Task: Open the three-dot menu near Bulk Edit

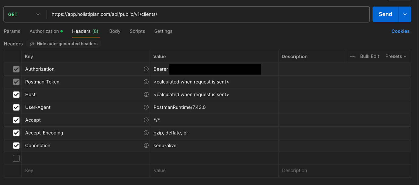Action: click(x=352, y=56)
